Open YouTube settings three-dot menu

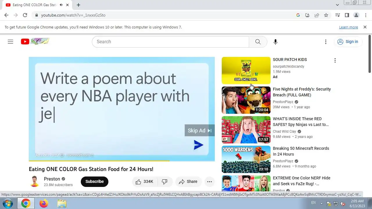tap(326, 42)
